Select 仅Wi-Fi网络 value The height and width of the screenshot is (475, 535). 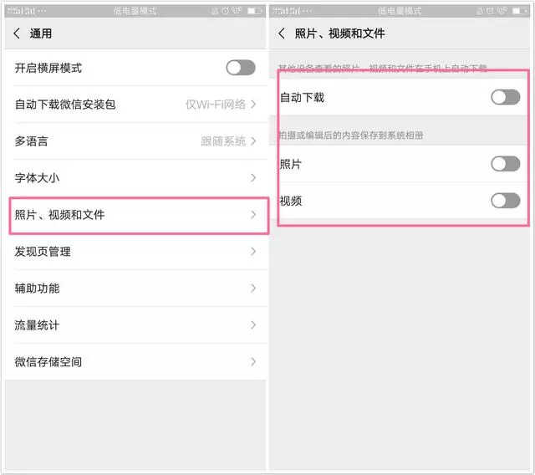point(216,104)
